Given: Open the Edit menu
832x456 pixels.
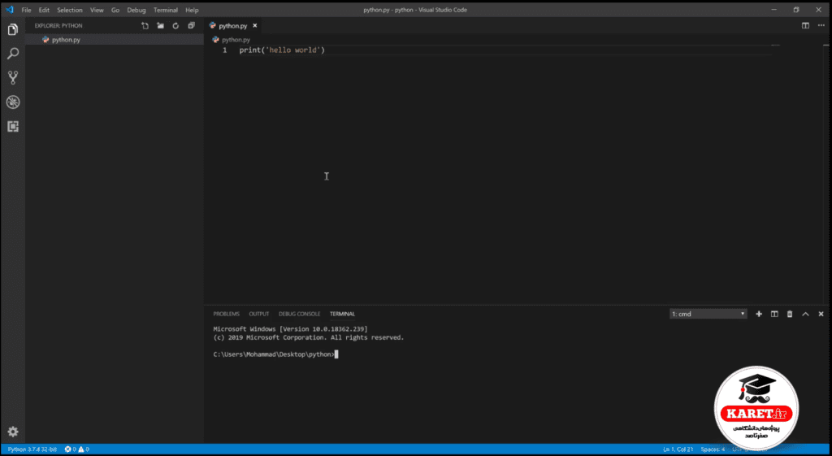Looking at the screenshot, I should point(44,10).
